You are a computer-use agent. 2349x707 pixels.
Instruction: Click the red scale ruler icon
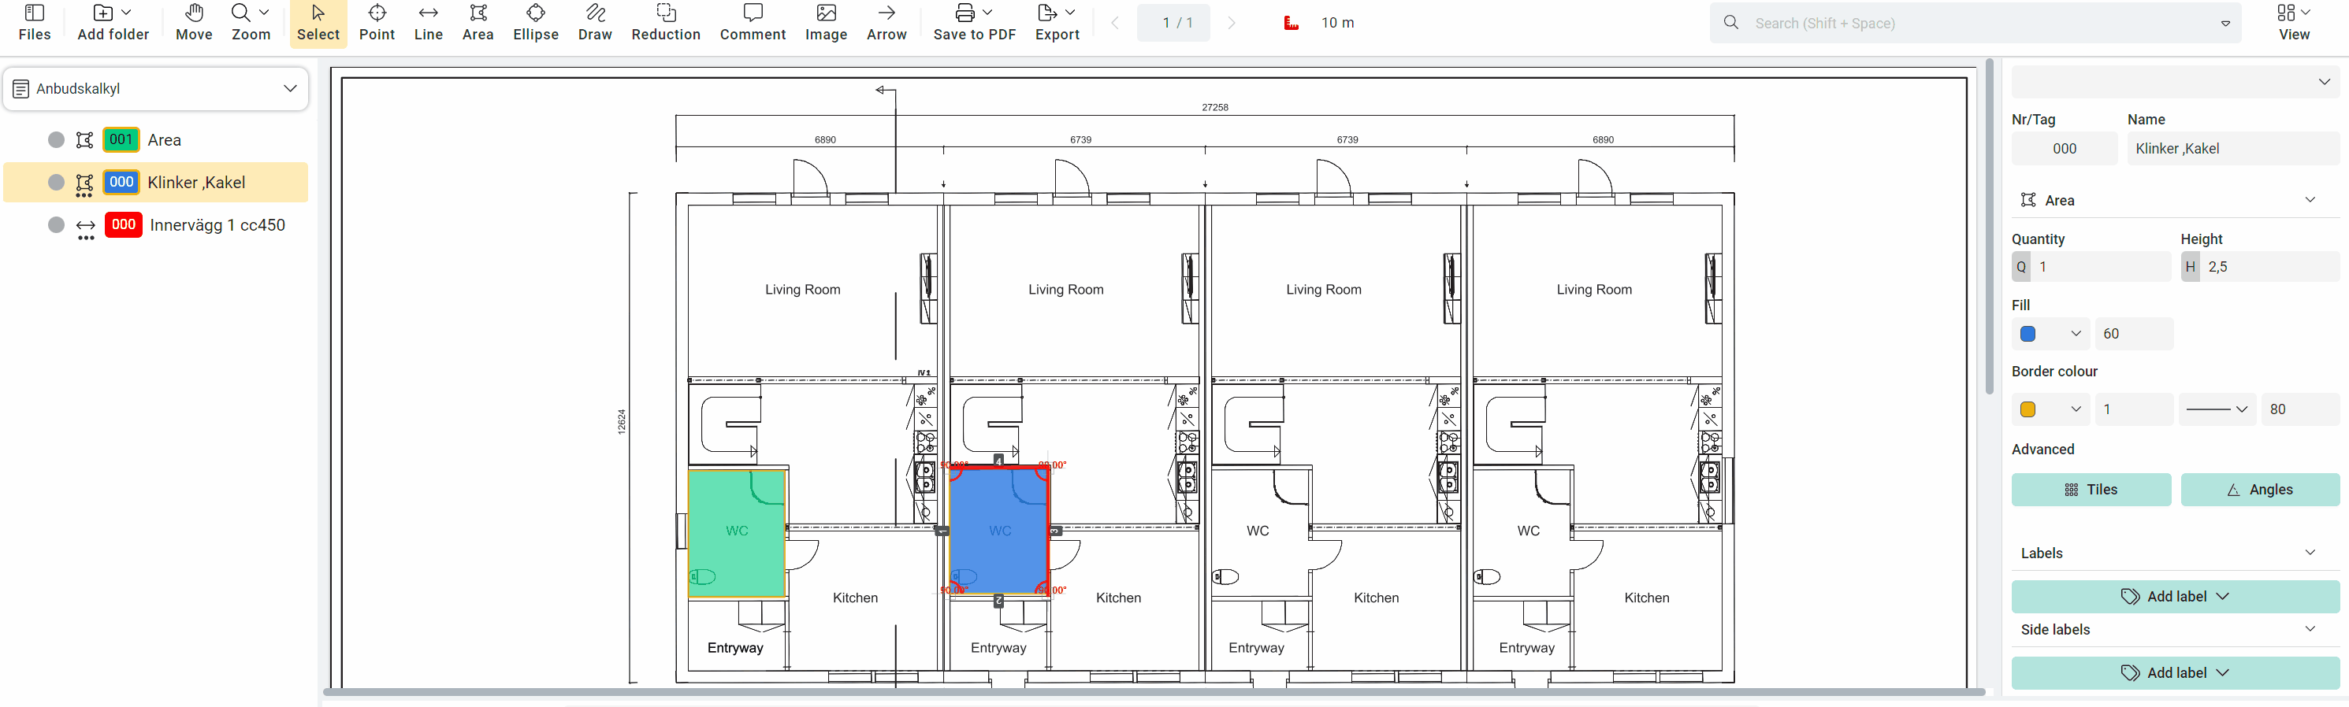click(1290, 23)
